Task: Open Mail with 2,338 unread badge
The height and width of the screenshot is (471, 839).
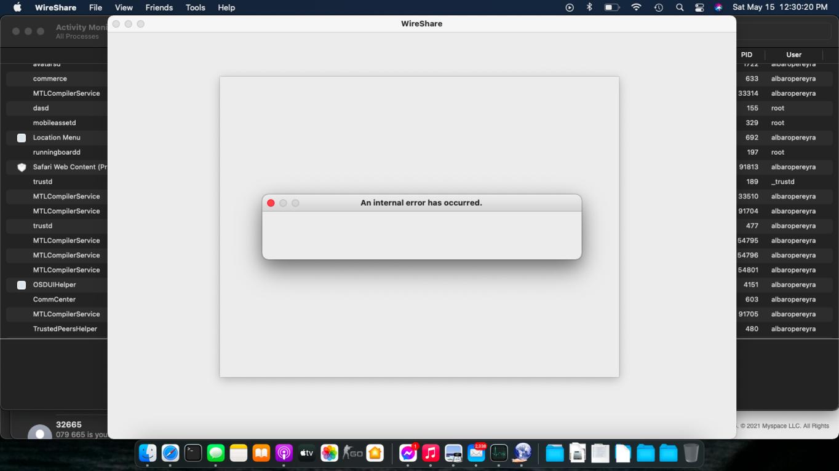Action: [x=476, y=453]
